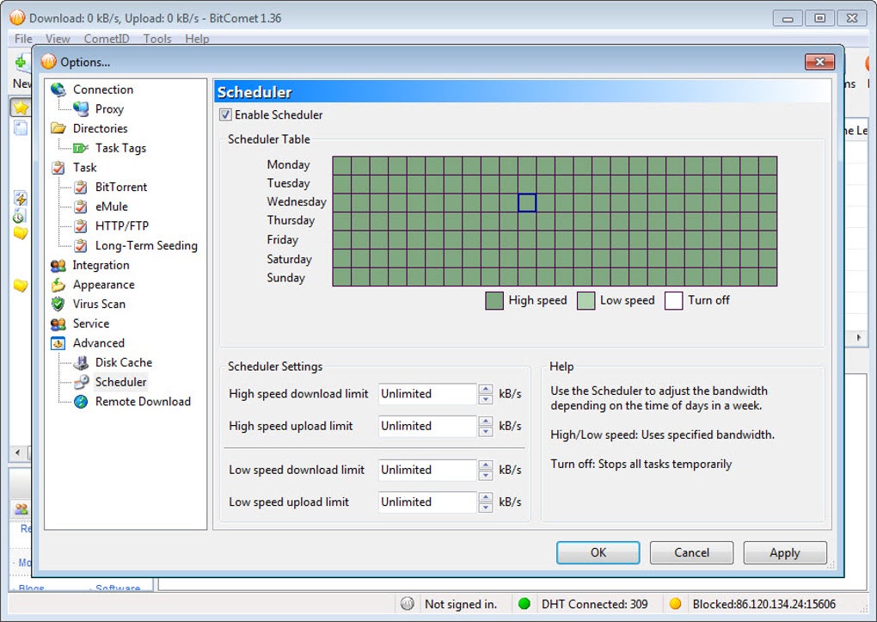The height and width of the screenshot is (622, 877).
Task: Click the low speed download limit field
Action: [428, 471]
